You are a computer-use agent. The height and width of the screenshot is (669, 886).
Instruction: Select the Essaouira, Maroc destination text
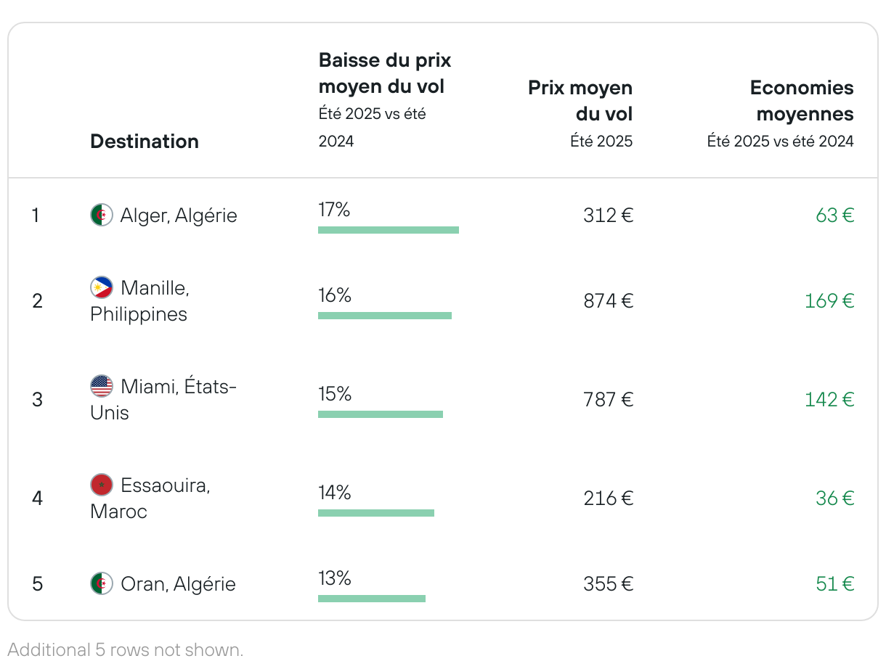pyautogui.click(x=150, y=498)
